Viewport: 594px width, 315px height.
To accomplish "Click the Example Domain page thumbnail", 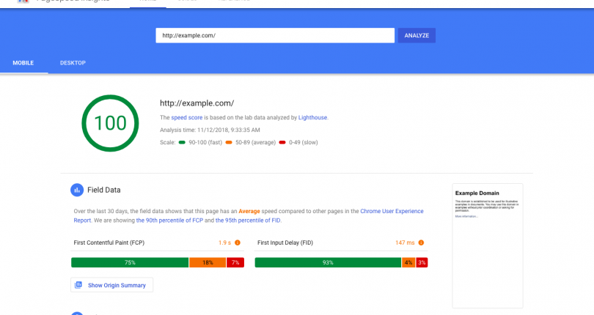I will [x=488, y=245].
